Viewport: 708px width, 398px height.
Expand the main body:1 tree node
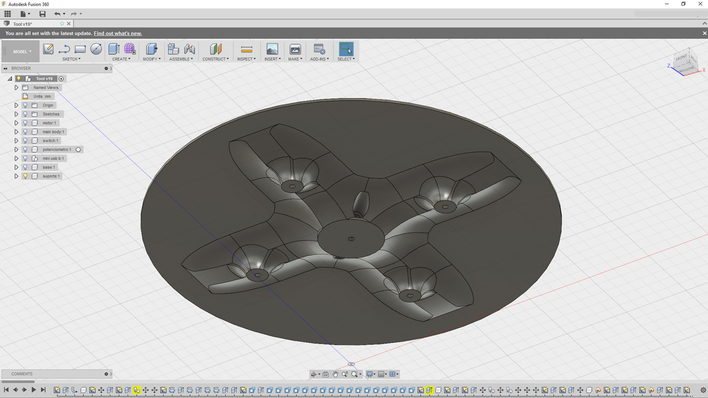tap(16, 132)
